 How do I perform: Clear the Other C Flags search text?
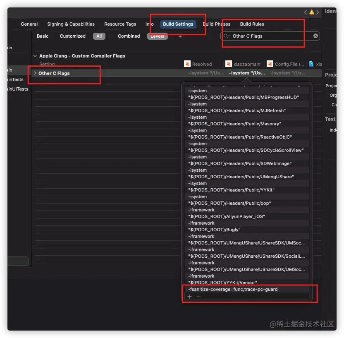(315, 36)
